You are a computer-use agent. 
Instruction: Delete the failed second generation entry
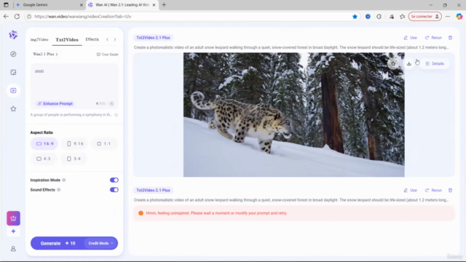(450, 190)
